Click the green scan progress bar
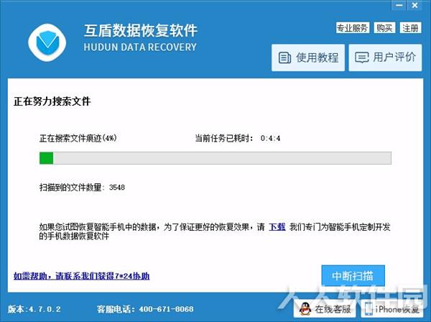This screenshot has width=431, height=322. click(x=215, y=158)
